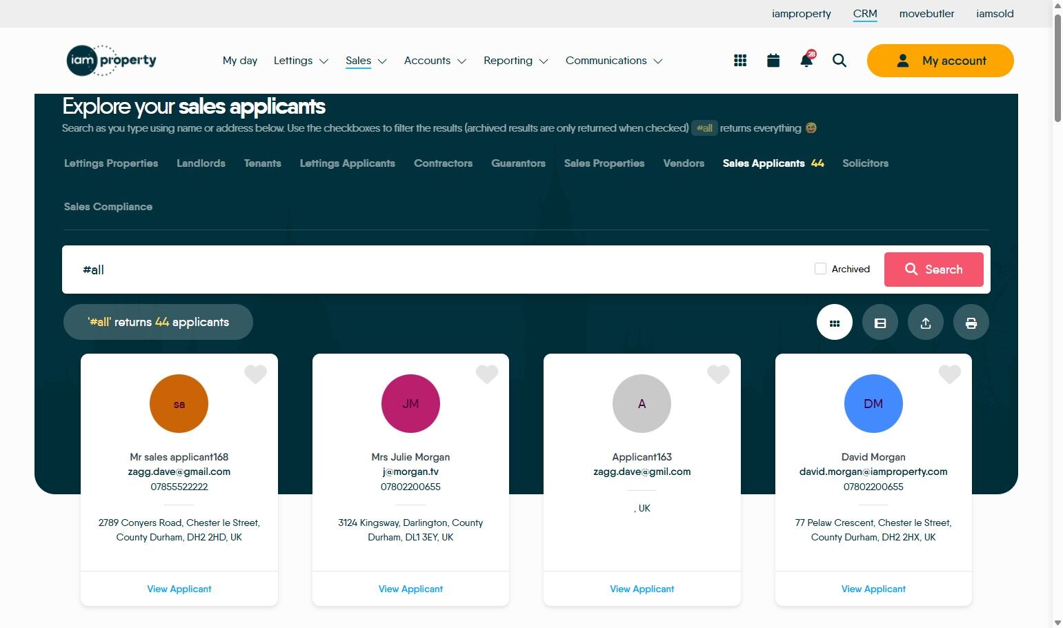Viewport: 1063px width, 628px height.
Task: Open iamsold link in top bar
Action: pyautogui.click(x=995, y=14)
